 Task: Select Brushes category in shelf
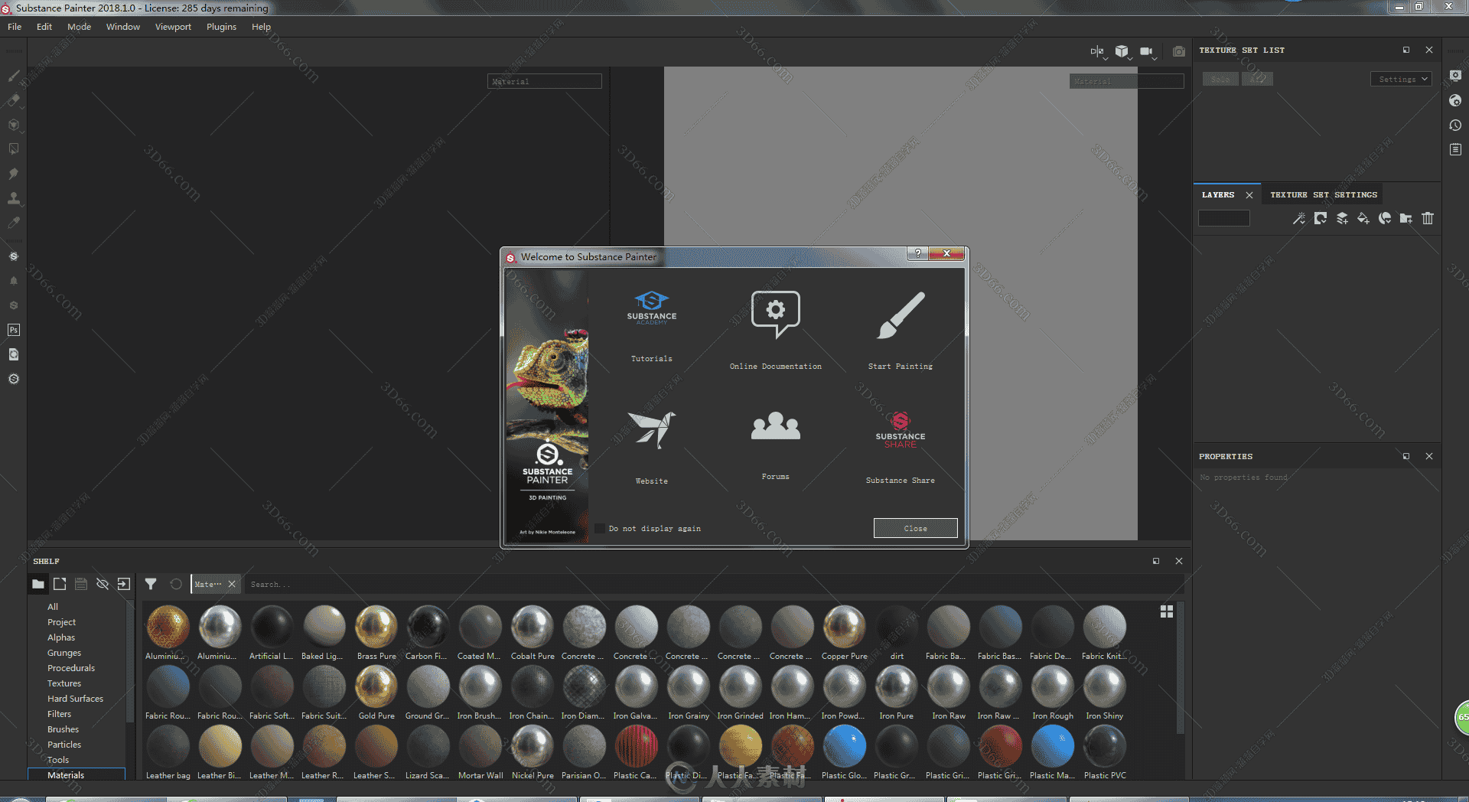(63, 729)
